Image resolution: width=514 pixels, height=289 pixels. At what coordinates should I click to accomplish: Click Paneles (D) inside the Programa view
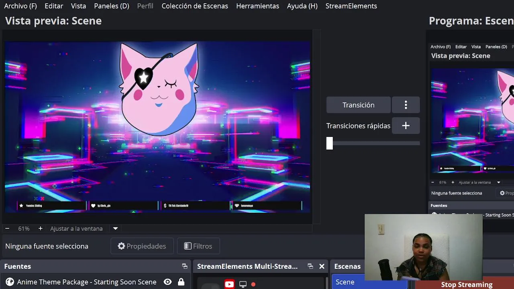coord(496,47)
